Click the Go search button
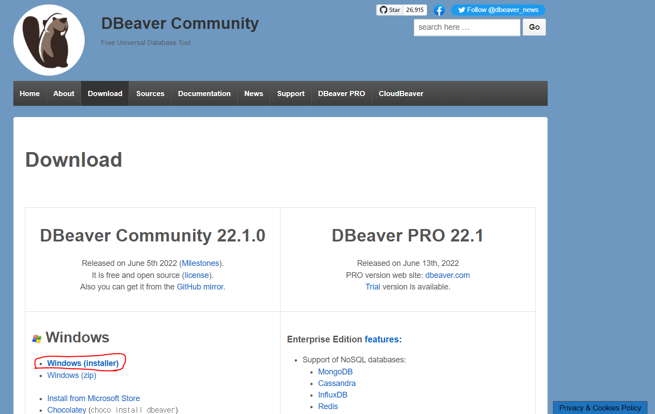 (534, 27)
